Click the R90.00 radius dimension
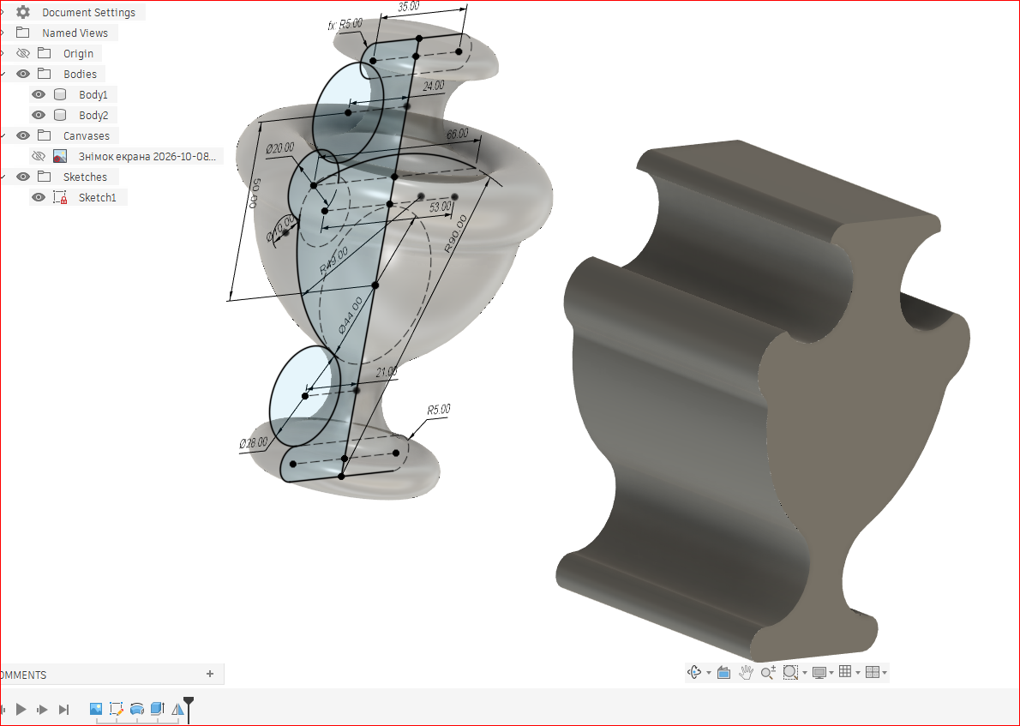 [454, 234]
